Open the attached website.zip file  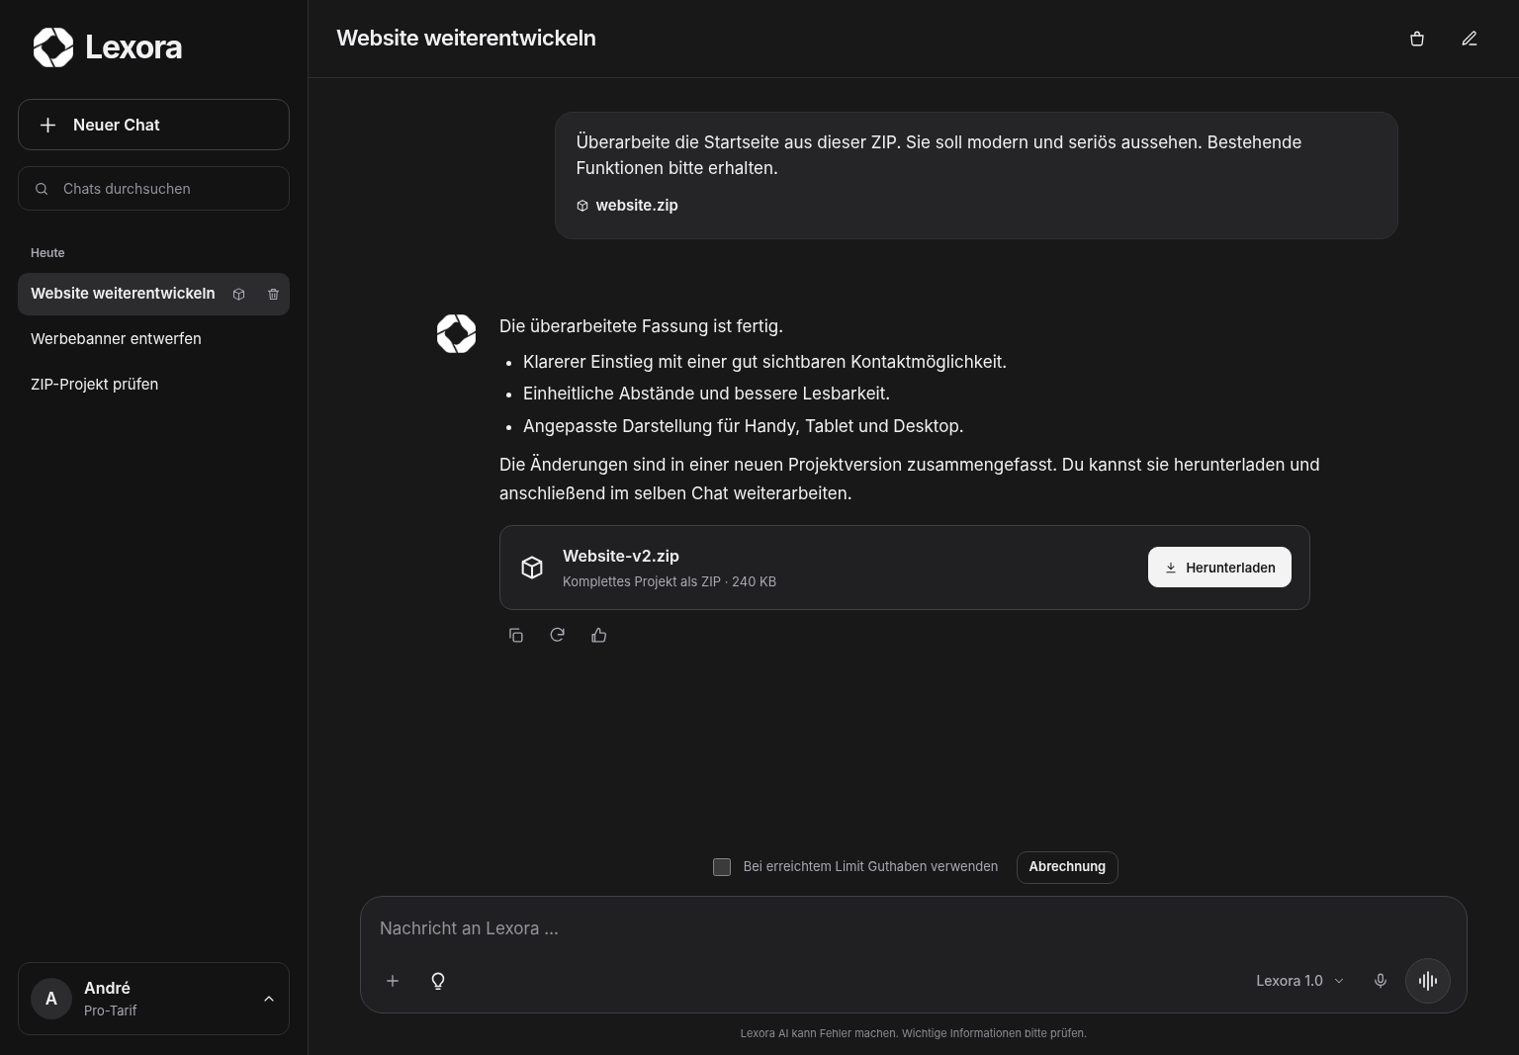point(627,206)
